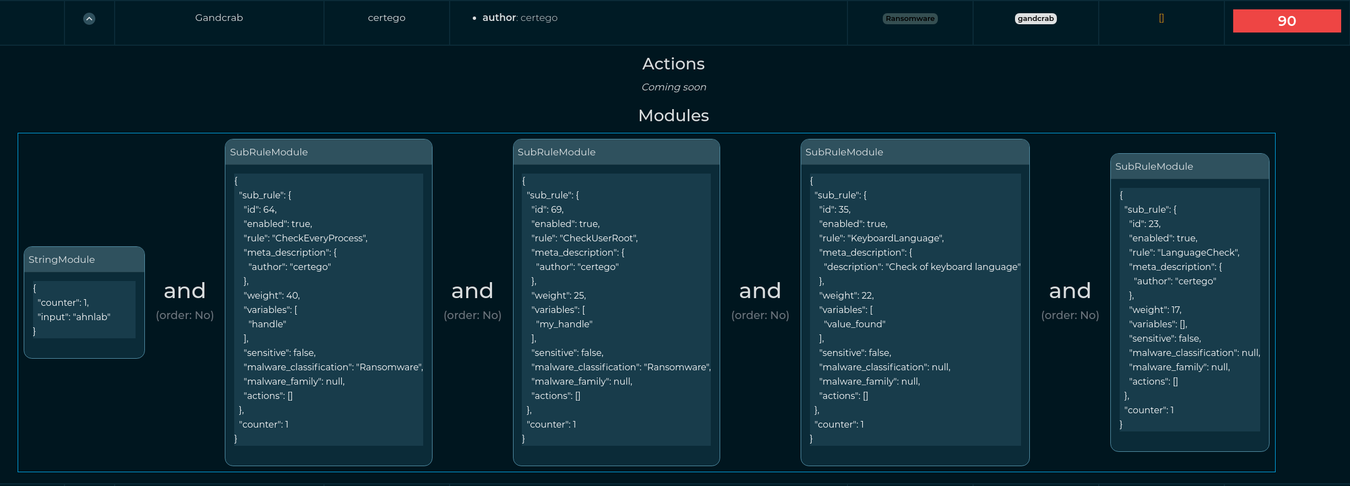The width and height of the screenshot is (1350, 486).
Task: Click "counter": 1 in StringModule
Action: pyautogui.click(x=63, y=303)
